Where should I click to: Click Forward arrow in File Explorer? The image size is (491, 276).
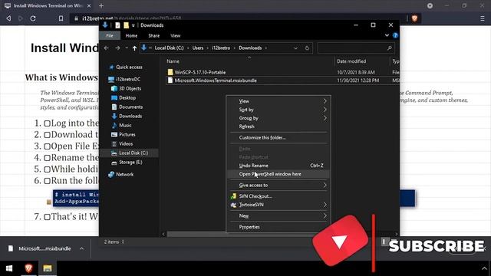pyautogui.click(x=117, y=48)
